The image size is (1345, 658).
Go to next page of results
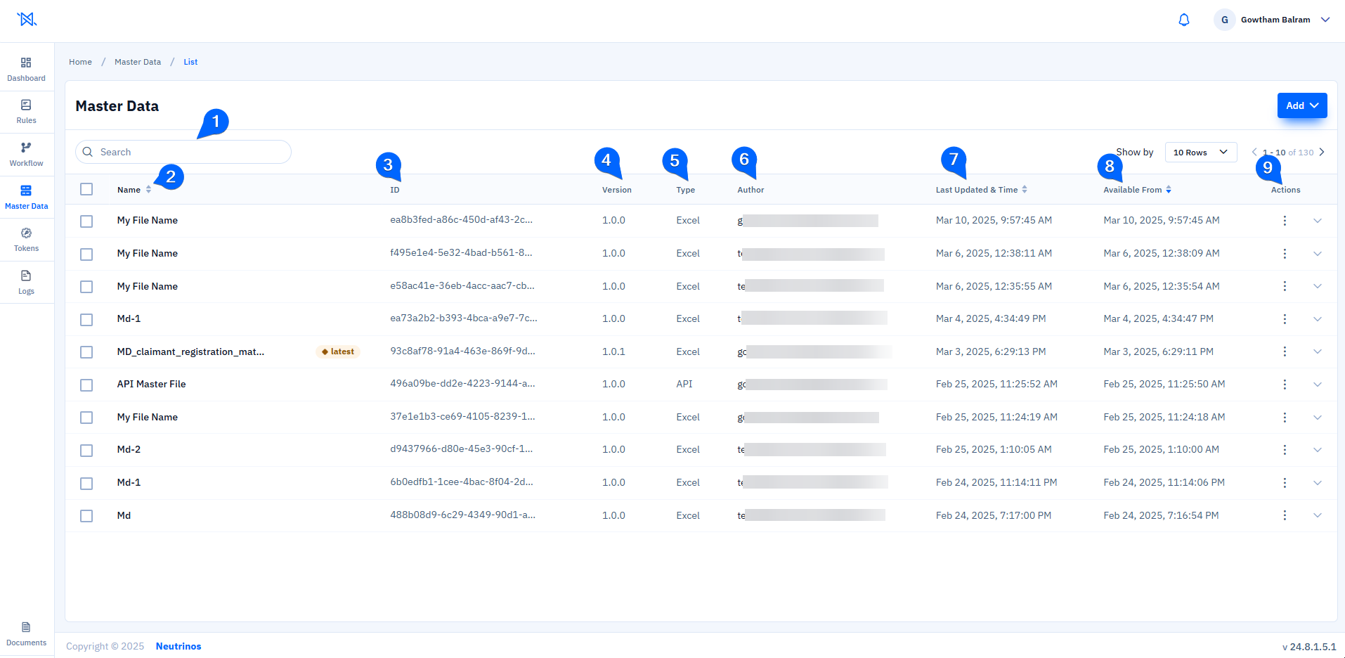1322,152
